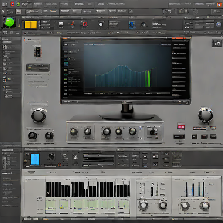Click the red icon in top-left toolbar
223x223 pixels.
pyautogui.click(x=13, y=4)
